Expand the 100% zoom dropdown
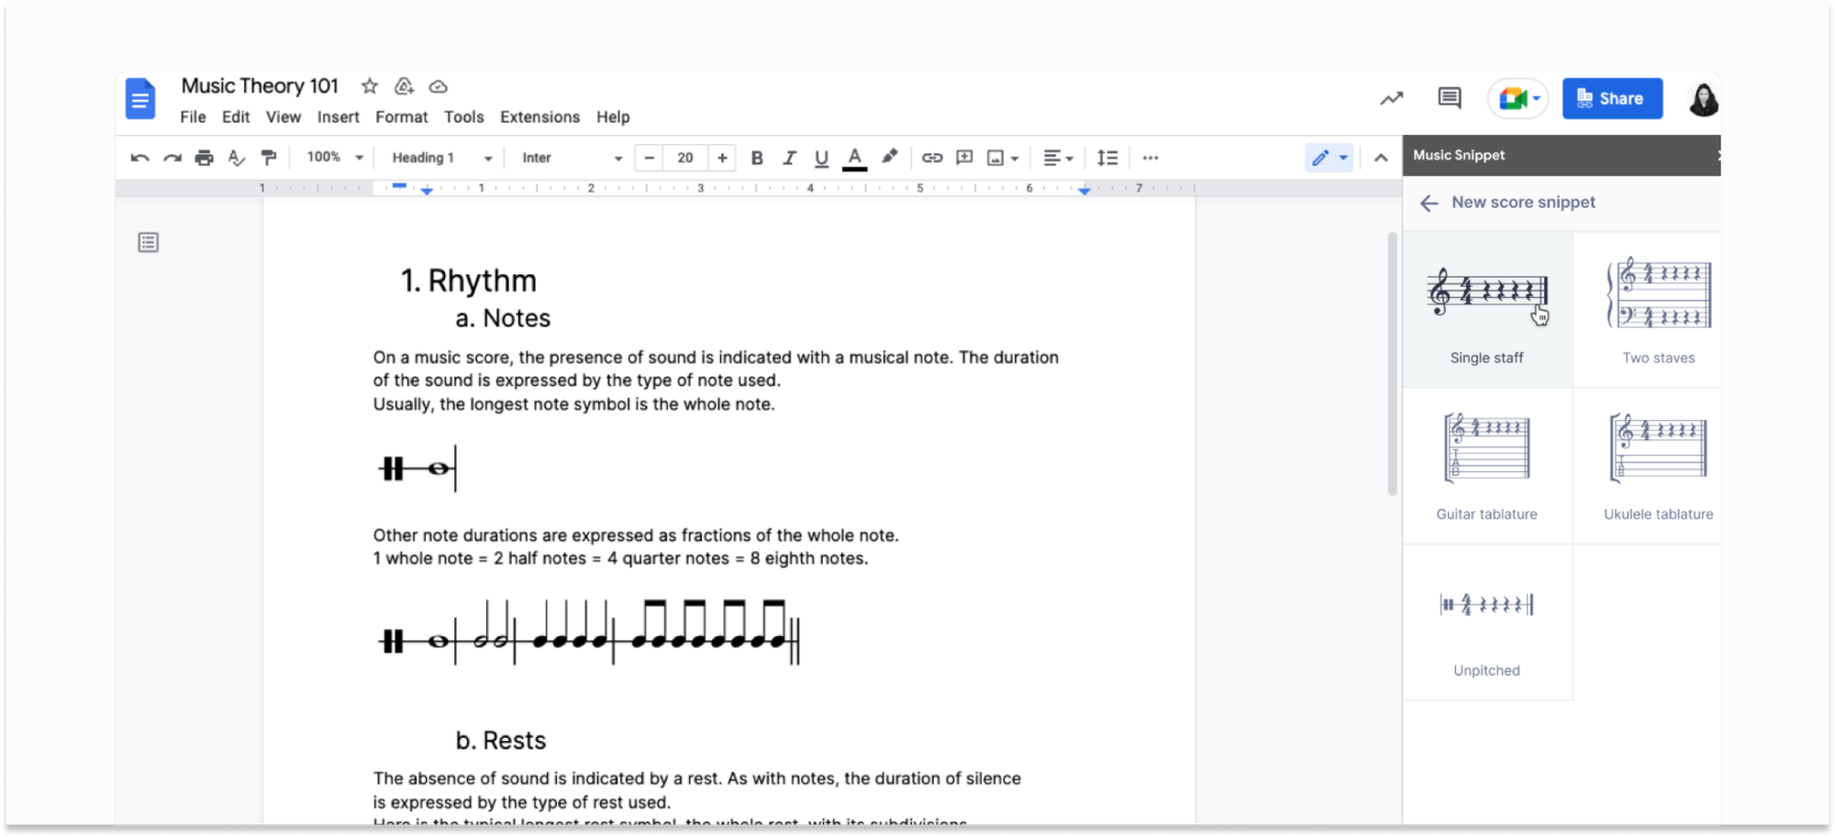Screen dimensions: 1835x837 [x=334, y=158]
